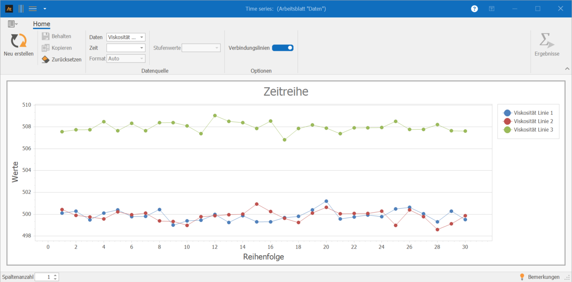572x282 pixels.
Task: Click the application logo icon in title bar
Action: [9, 9]
